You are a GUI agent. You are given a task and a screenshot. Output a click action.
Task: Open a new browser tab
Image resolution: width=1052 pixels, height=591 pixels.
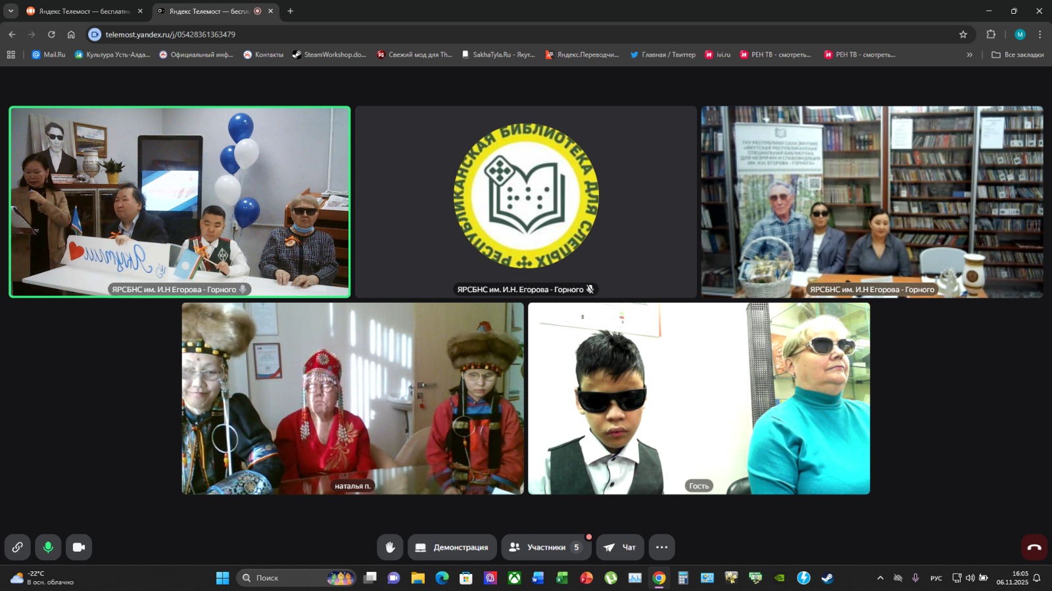click(291, 11)
